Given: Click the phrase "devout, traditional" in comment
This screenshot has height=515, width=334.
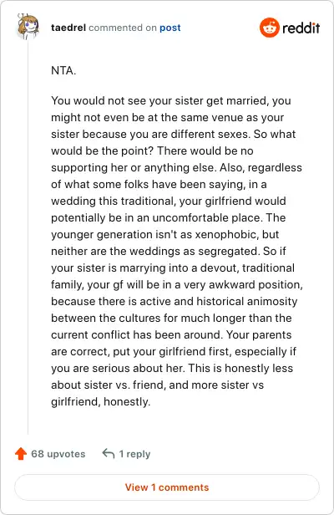Looking at the screenshot, I should click(247, 268).
